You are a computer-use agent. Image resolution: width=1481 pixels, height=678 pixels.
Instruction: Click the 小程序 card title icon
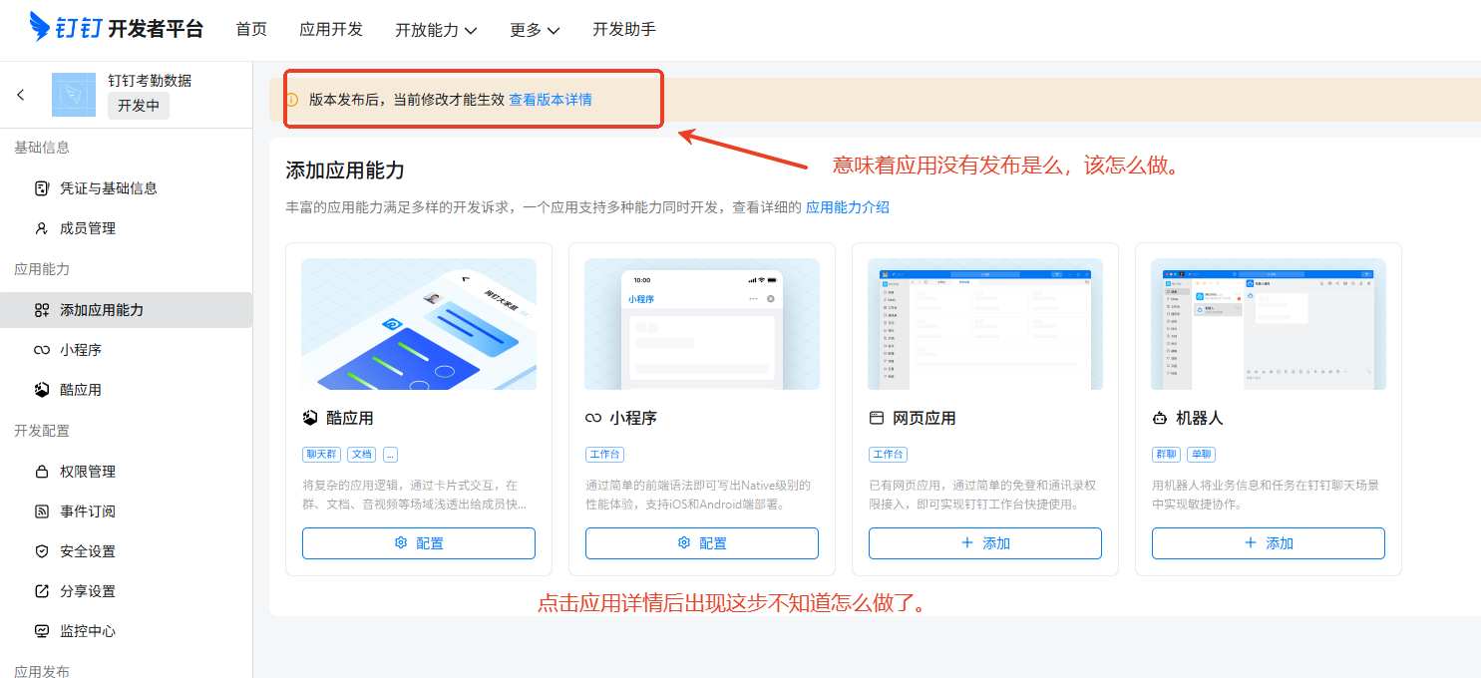click(x=592, y=418)
